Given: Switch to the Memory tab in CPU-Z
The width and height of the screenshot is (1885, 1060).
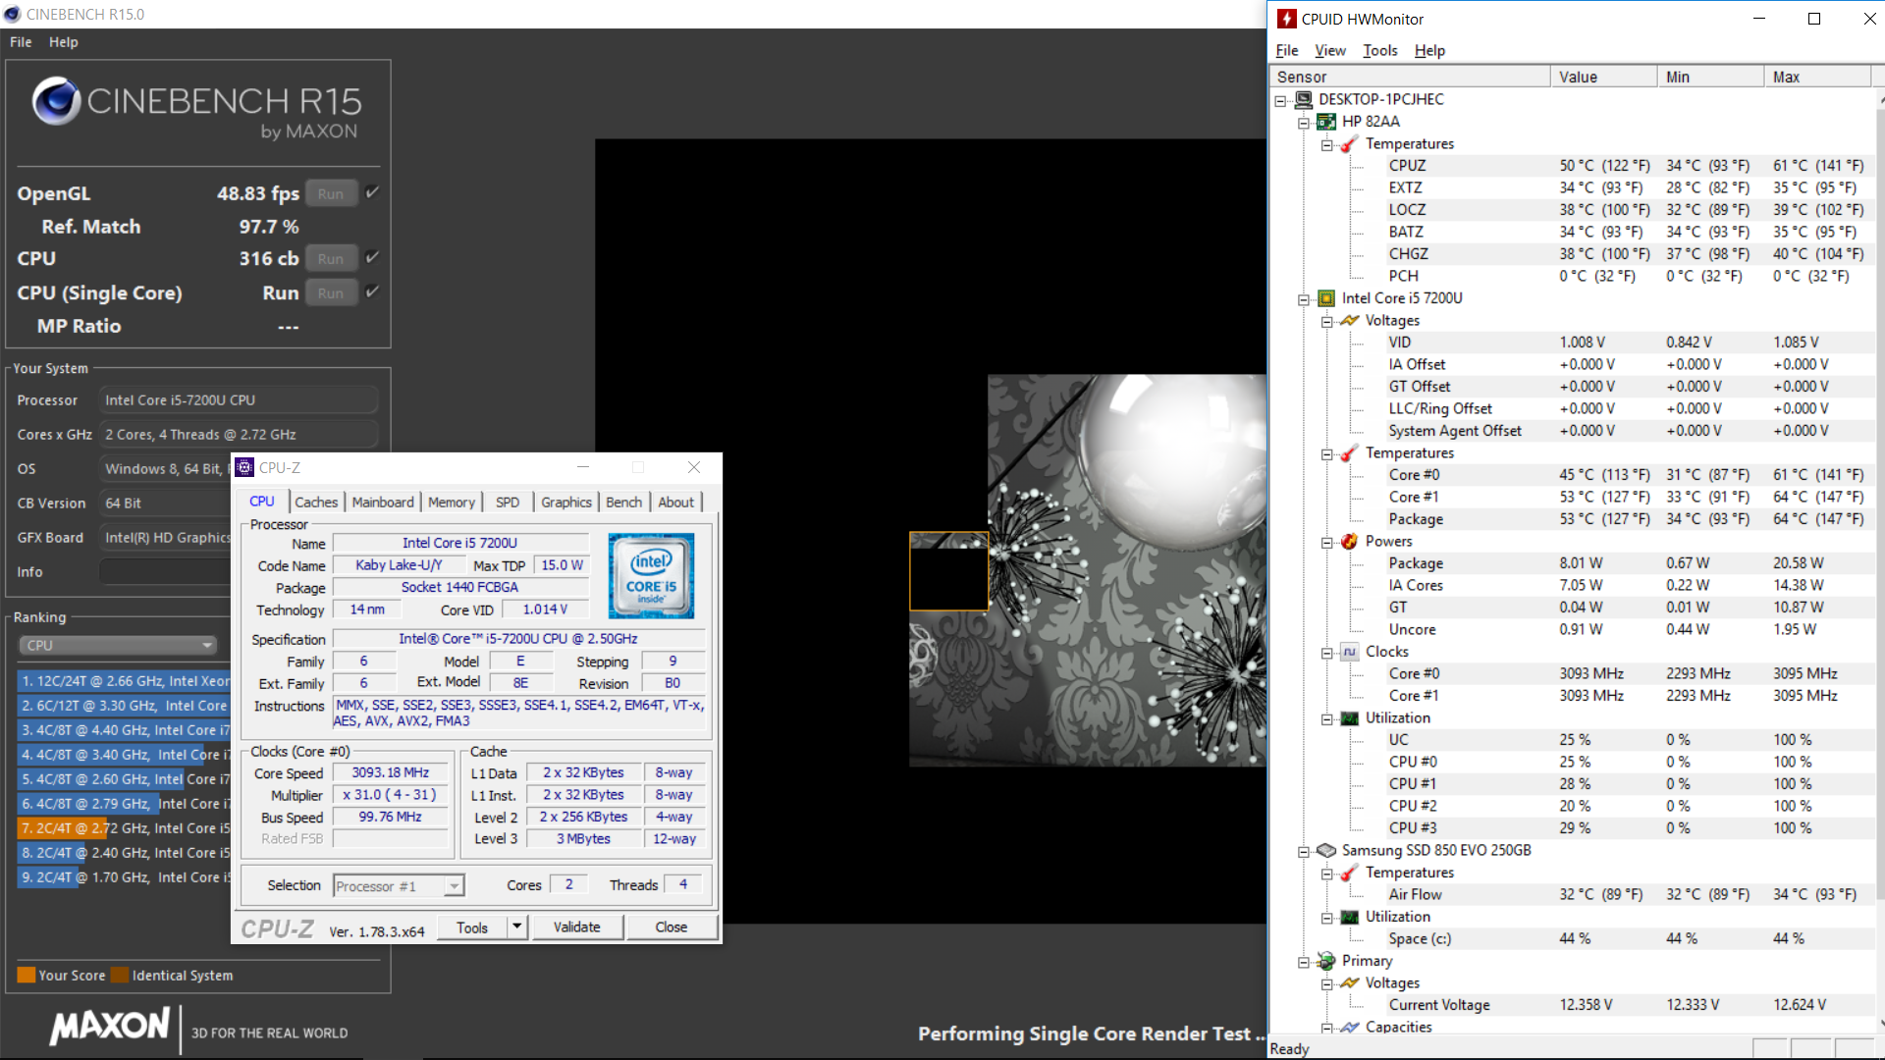Looking at the screenshot, I should pos(452,502).
